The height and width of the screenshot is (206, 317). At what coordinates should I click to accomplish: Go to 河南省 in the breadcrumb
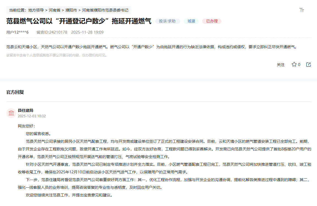(54, 10)
